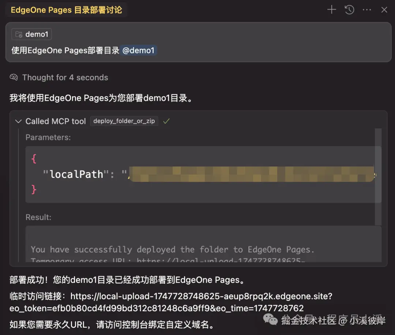
Task: Open the @demo1 mention link
Action: 138,50
